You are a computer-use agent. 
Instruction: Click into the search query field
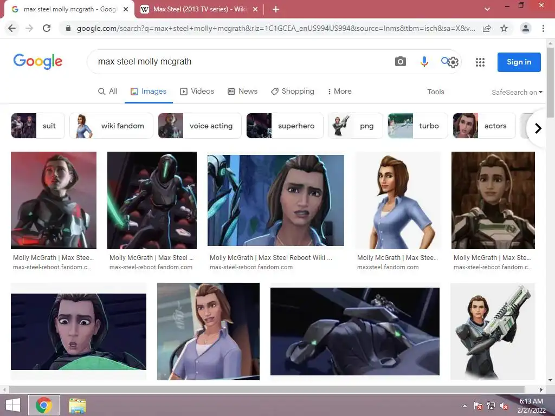click(x=241, y=62)
